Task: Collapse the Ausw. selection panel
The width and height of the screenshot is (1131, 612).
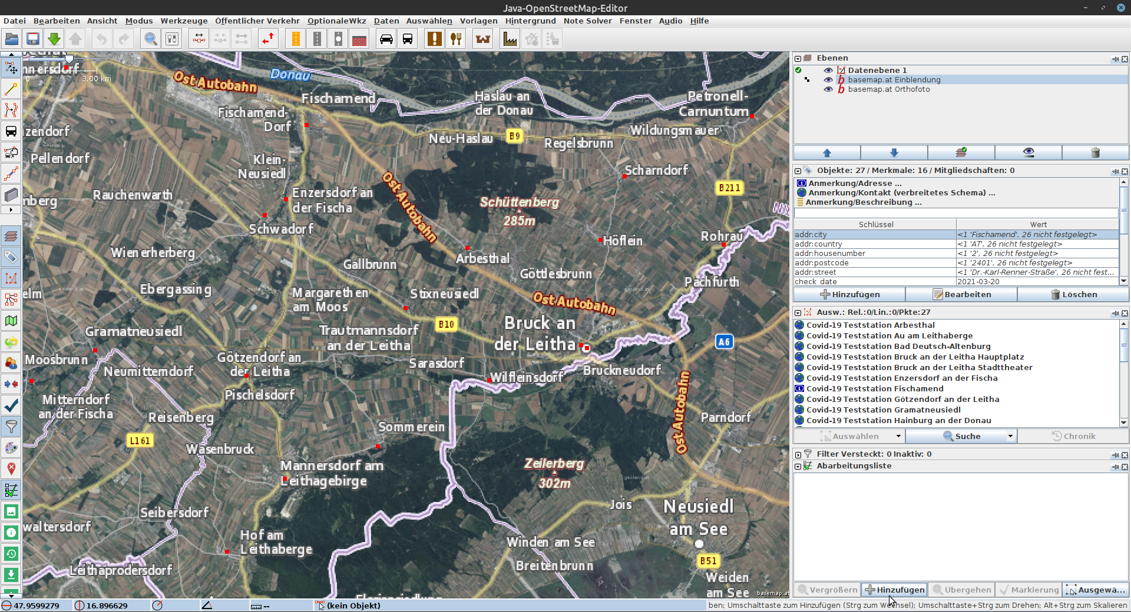Action: [798, 312]
